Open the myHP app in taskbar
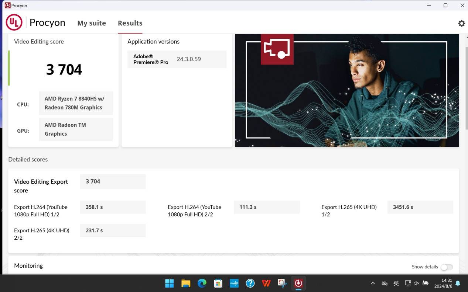Viewport: 468px width, 292px height. coord(234,283)
